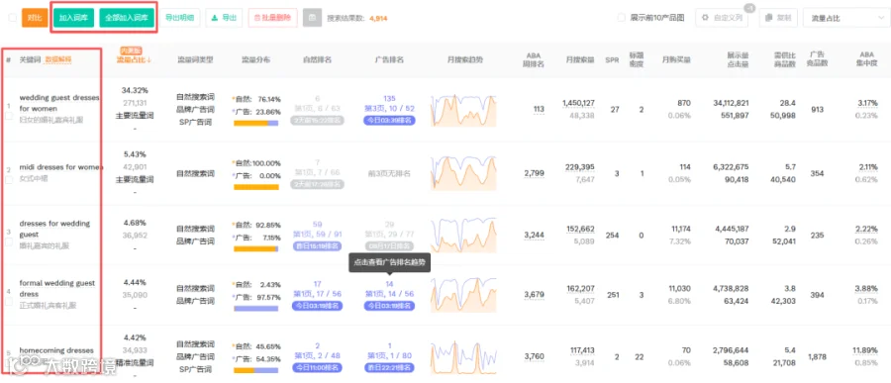Open keyword formal wedding guest dress
Image resolution: width=891 pixels, height=383 pixels.
(x=57, y=289)
